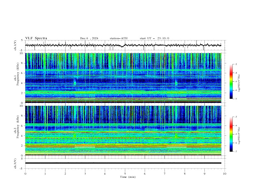Image resolution: width=253 pixels, height=195 pixels.
Task: Click time axis tick label "9"
Action: pyautogui.click(x=204, y=174)
